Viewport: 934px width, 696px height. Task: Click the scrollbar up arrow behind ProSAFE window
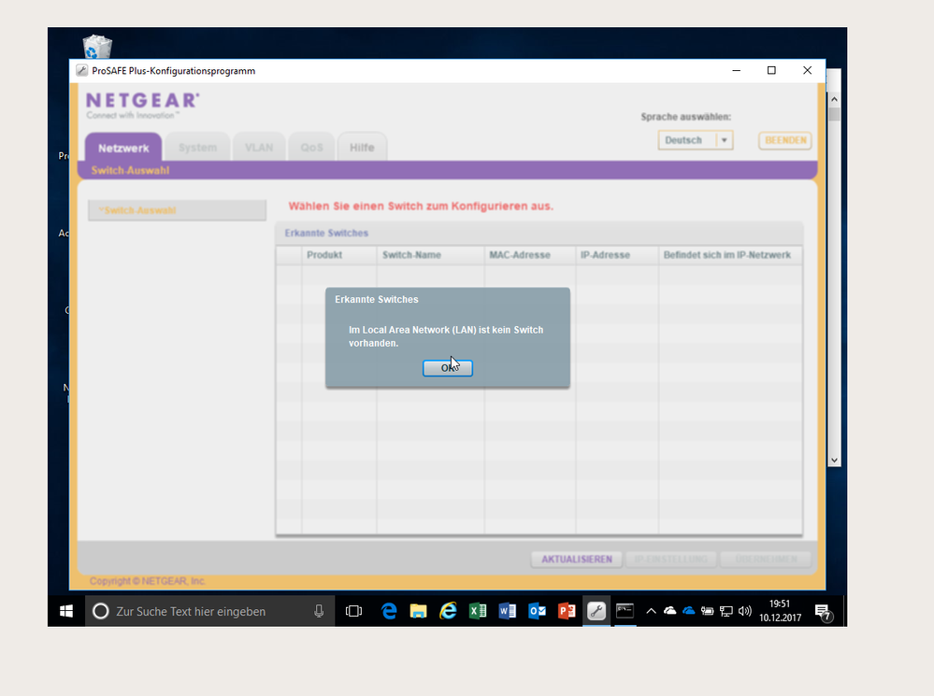click(834, 99)
